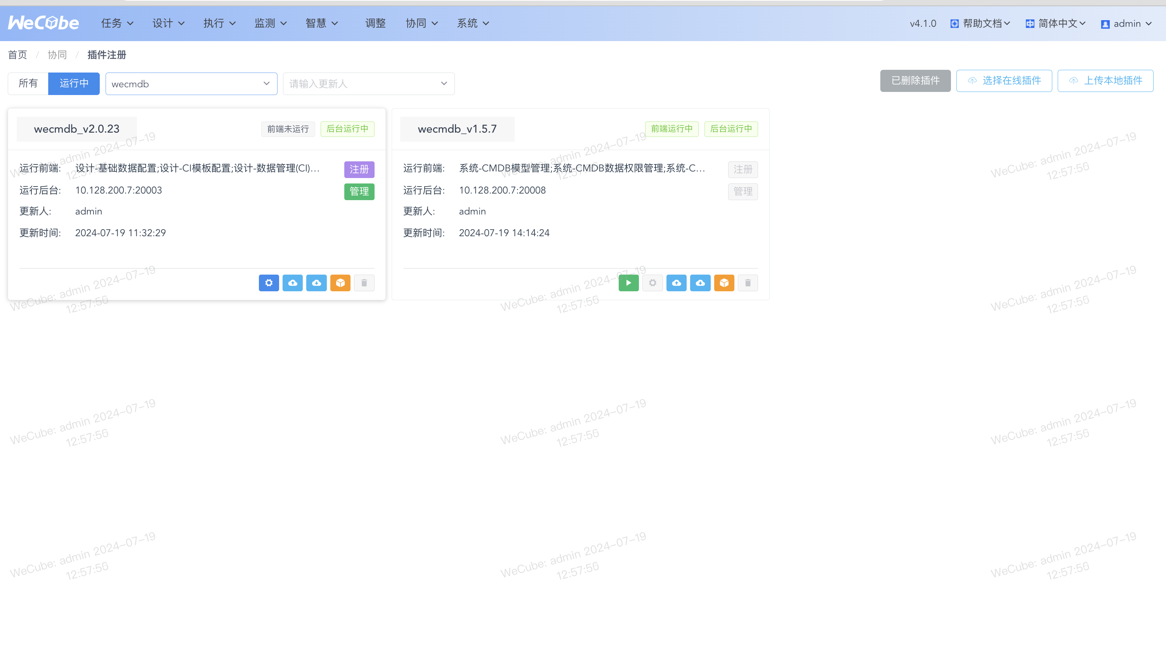This screenshot has height=671, width=1166.
Task: Open the 请输入更新人 updater dropdown
Action: [369, 84]
